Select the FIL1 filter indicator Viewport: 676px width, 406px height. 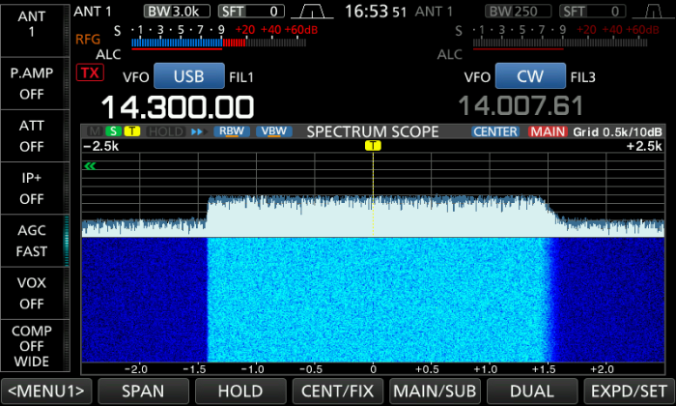point(241,77)
